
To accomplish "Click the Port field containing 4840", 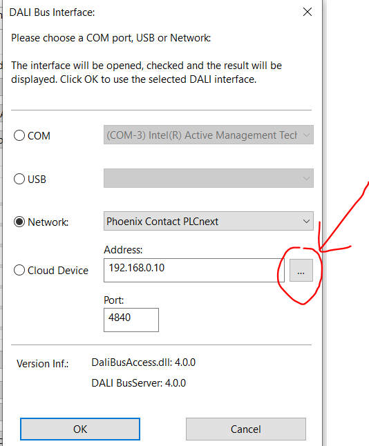I will click(x=131, y=320).
